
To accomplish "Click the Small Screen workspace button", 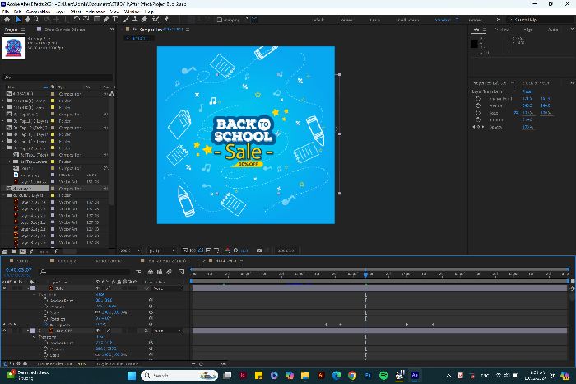I will tap(408, 20).
